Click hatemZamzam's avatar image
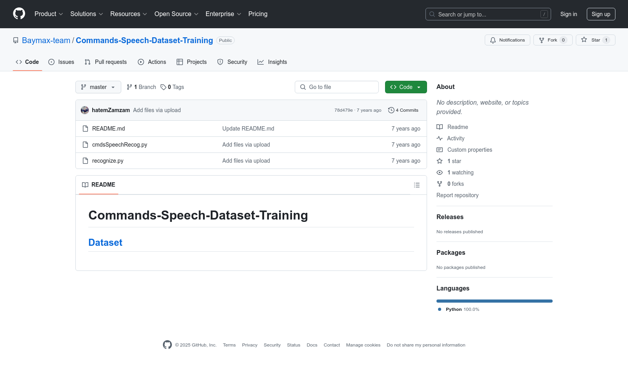The image size is (628, 392). [x=85, y=110]
